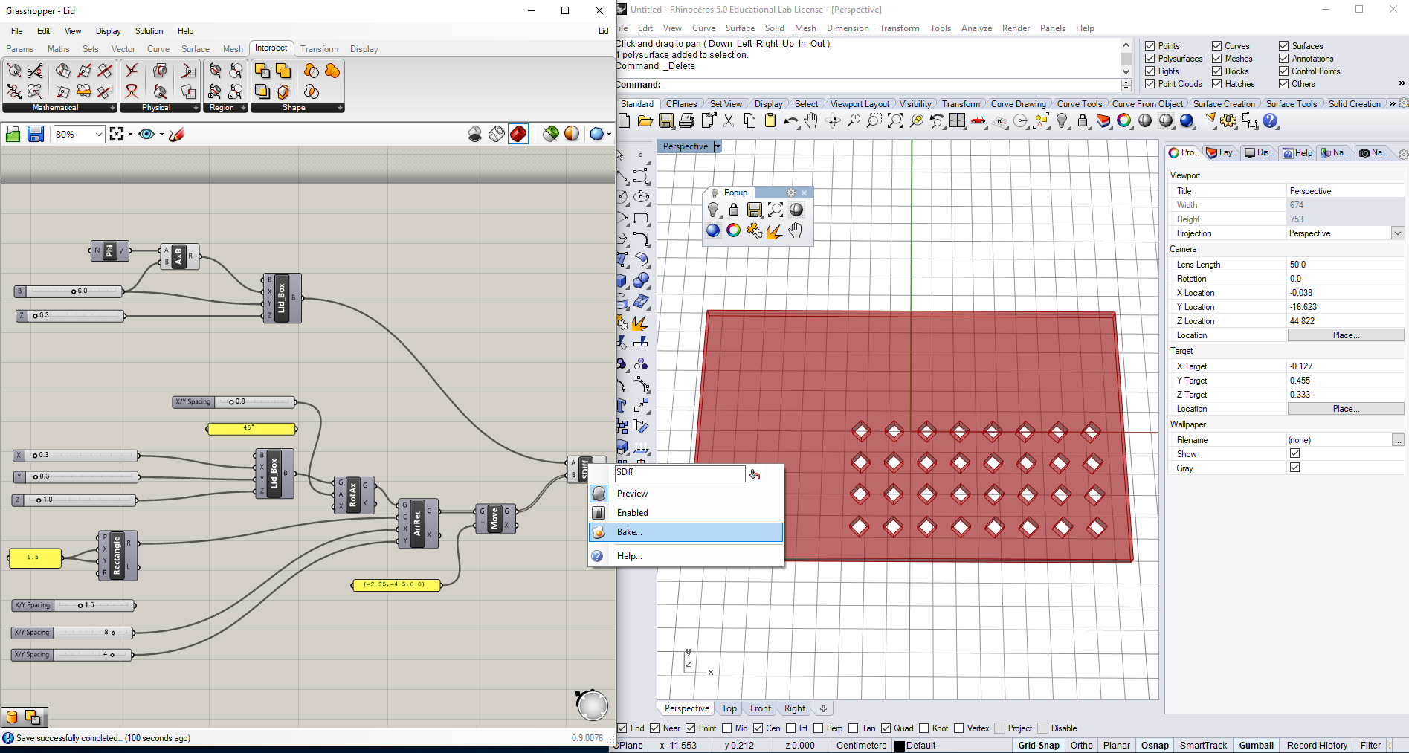Expand the Mathematical panel with plus button
This screenshot has height=753, width=1409.
tap(113, 108)
